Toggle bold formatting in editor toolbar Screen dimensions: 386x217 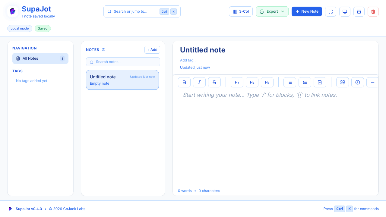[x=184, y=82]
